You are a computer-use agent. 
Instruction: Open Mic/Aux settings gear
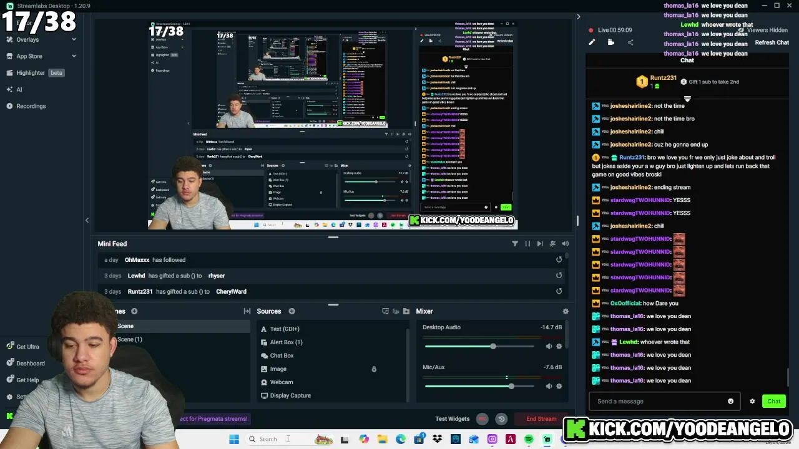point(559,386)
